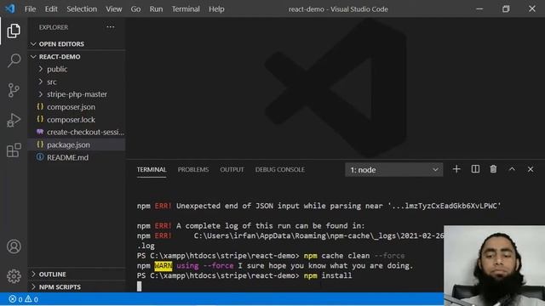The height and width of the screenshot is (306, 545).
Task: Switch to the Debug Console tab
Action: (280, 170)
